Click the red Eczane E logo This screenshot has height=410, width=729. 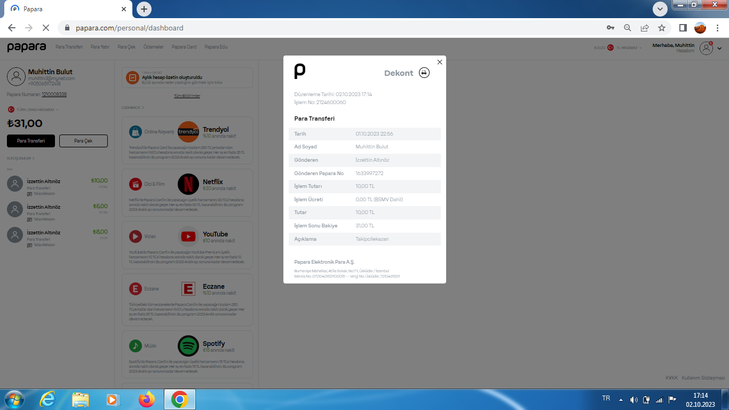pyautogui.click(x=188, y=289)
